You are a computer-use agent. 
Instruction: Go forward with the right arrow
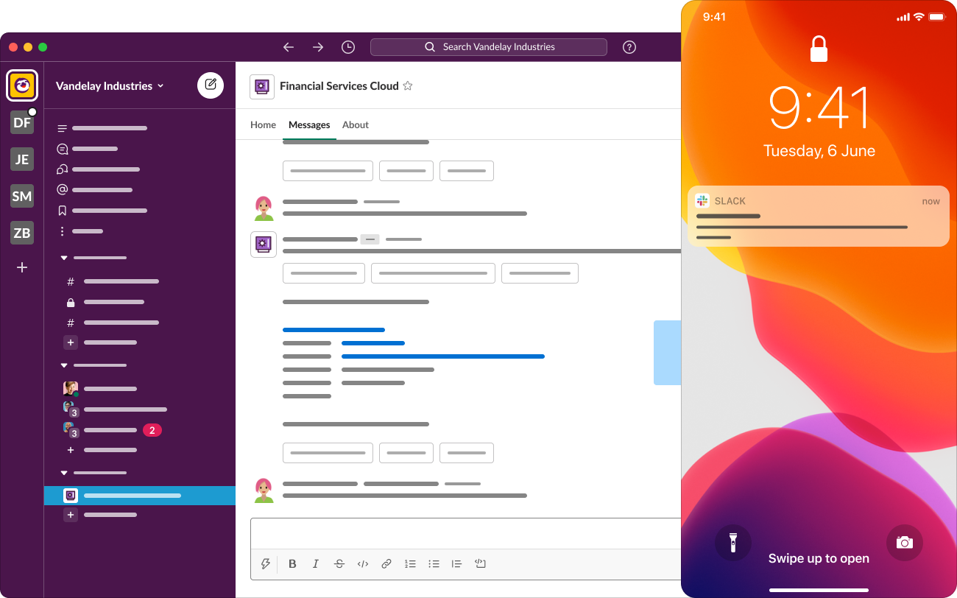click(318, 47)
